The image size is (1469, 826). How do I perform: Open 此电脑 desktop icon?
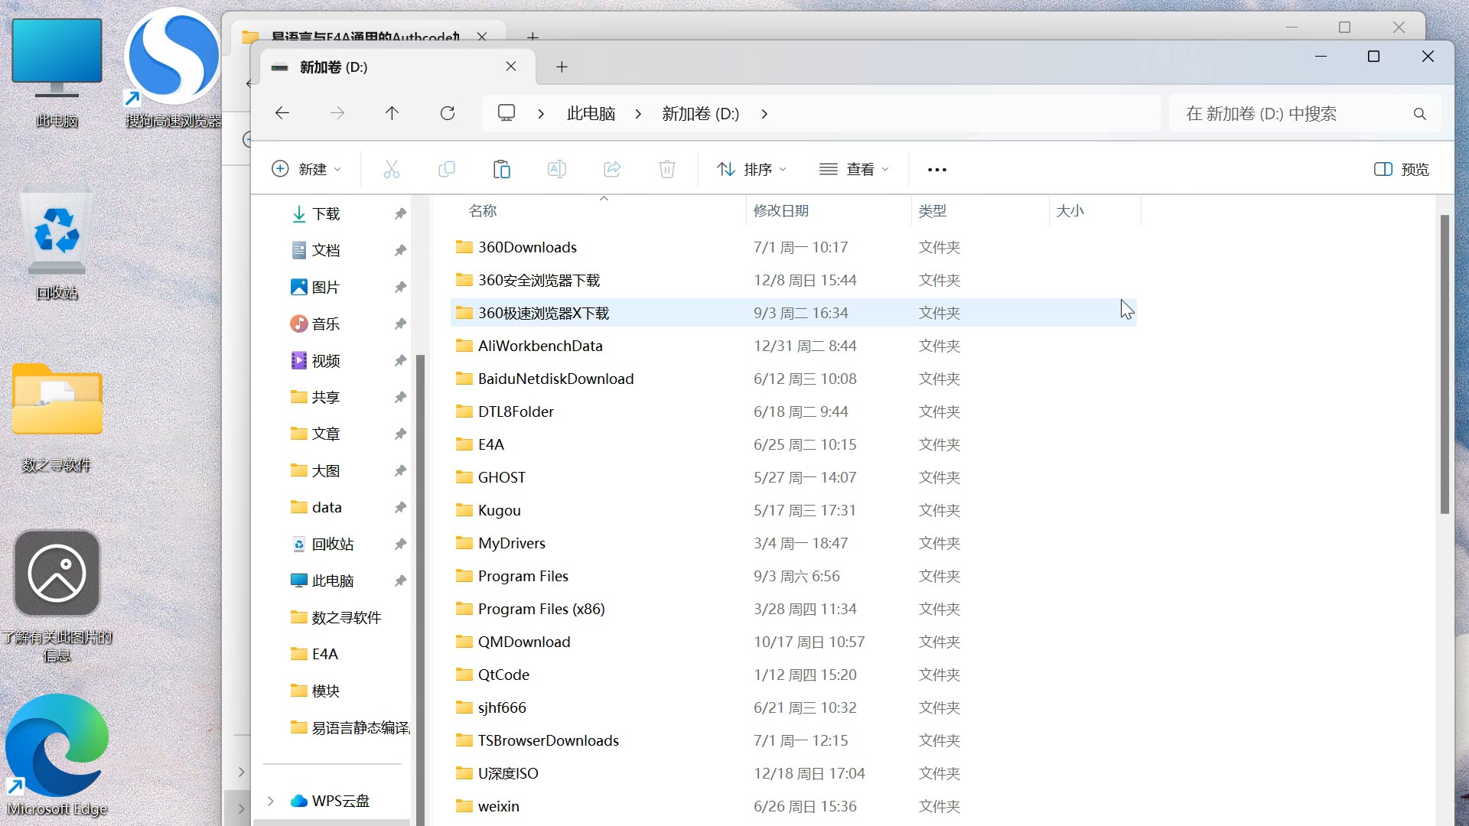57,73
